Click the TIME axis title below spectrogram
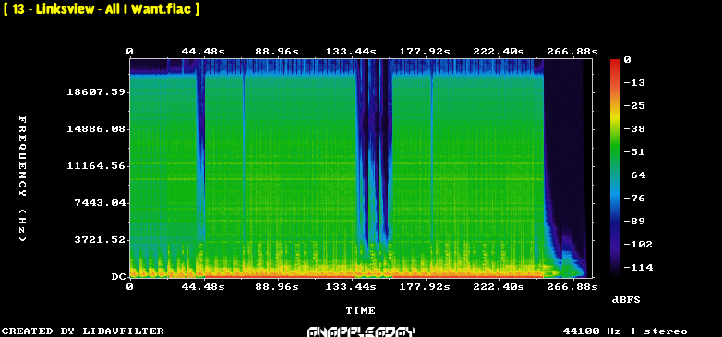 click(x=361, y=311)
